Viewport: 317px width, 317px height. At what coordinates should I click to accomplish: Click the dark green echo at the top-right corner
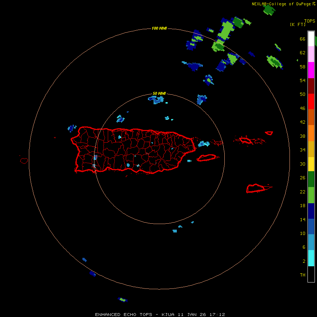click(x=269, y=10)
